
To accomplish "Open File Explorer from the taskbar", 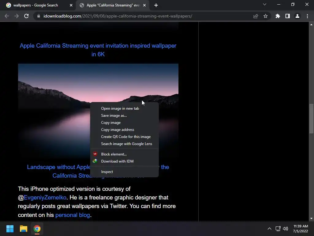I will tap(23, 229).
